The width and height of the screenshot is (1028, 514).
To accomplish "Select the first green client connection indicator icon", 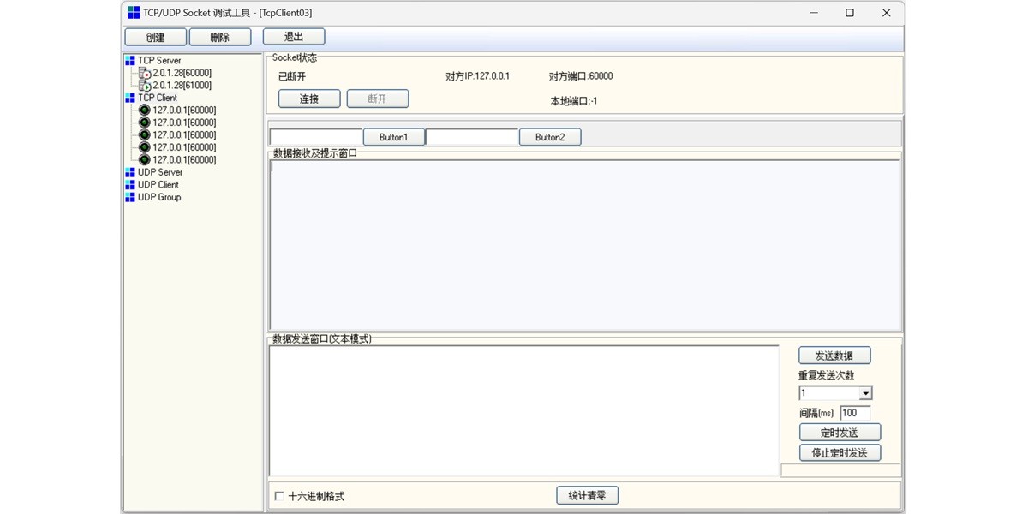I will click(144, 110).
